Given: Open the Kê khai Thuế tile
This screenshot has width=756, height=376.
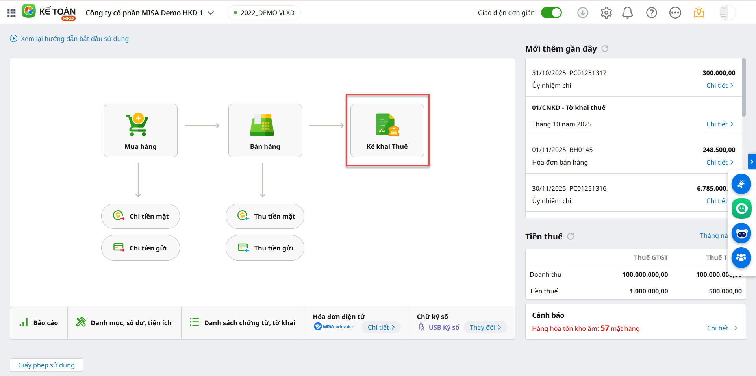Looking at the screenshot, I should 387,130.
